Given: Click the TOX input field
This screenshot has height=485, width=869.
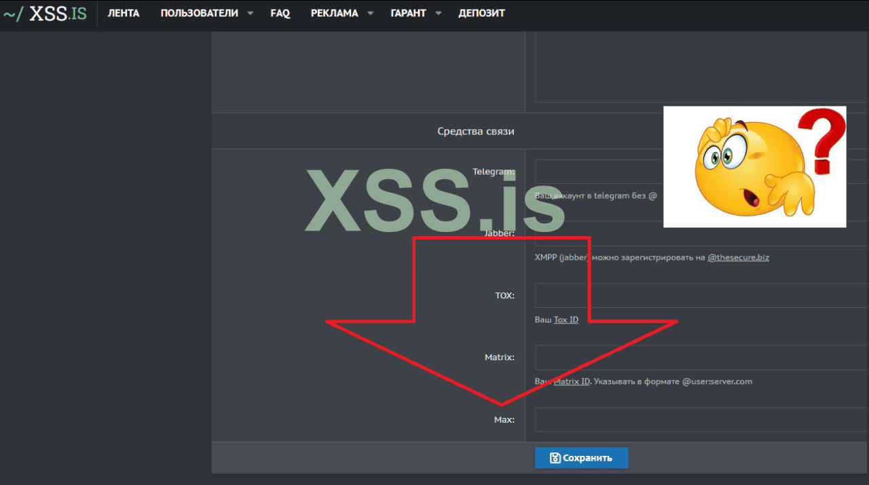Looking at the screenshot, I should 702,296.
